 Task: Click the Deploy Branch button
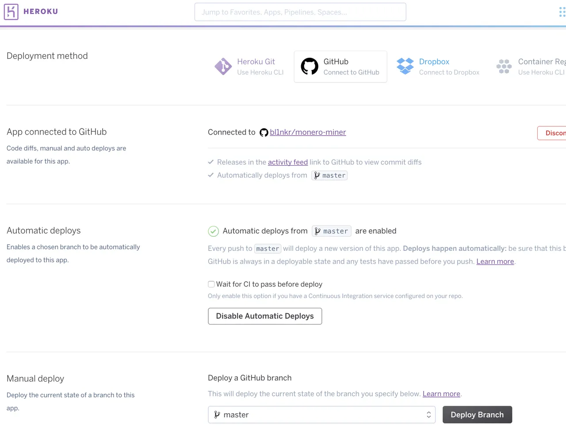477,415
